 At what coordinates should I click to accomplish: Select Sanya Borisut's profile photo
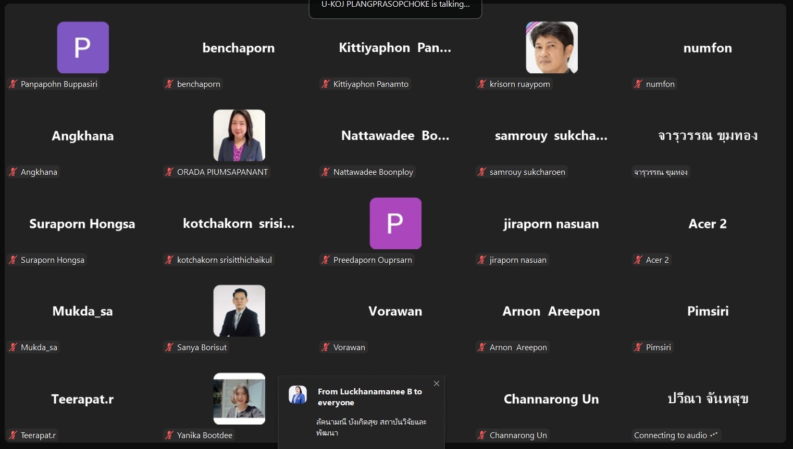(x=239, y=311)
